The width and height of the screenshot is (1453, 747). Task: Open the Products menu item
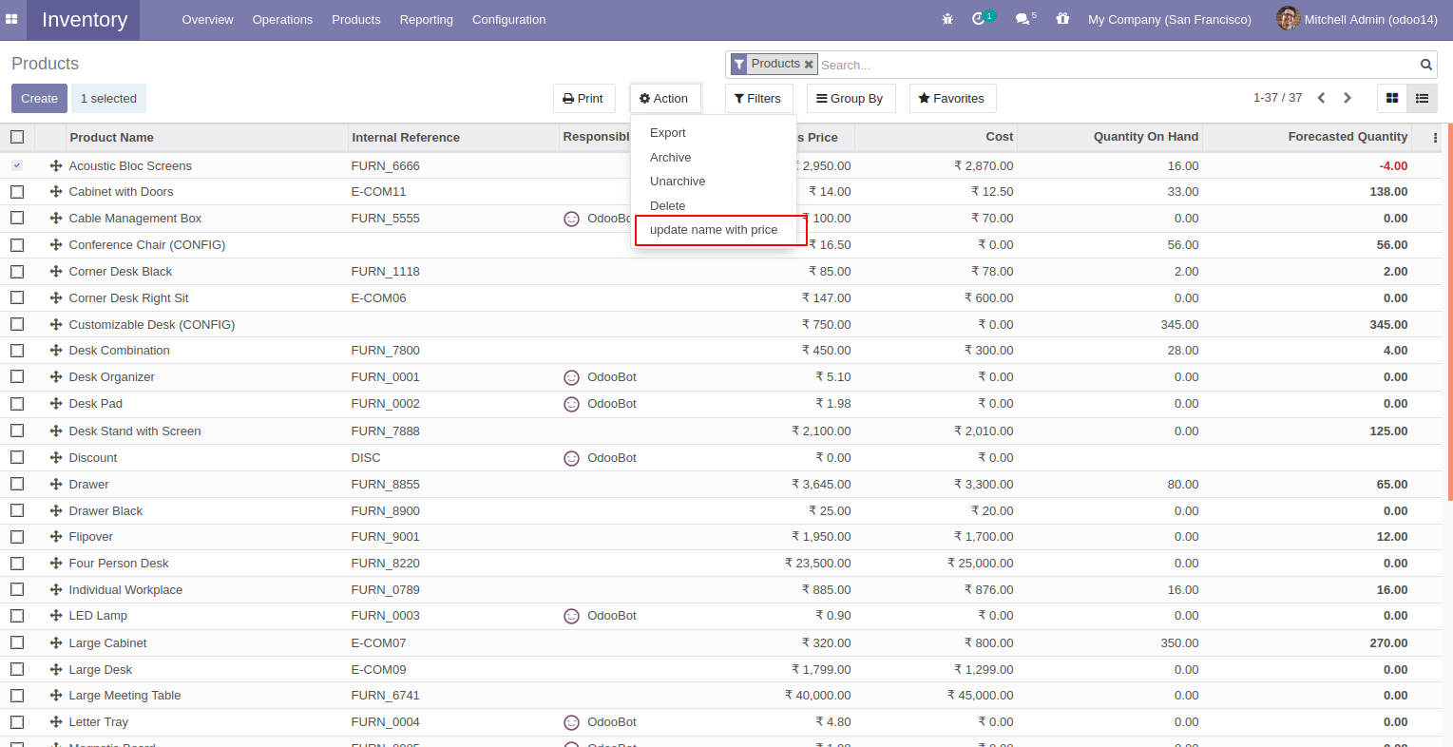click(356, 19)
